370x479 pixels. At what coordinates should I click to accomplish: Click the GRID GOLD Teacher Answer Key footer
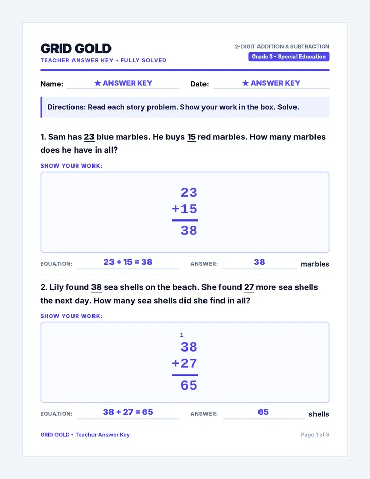(x=85, y=435)
